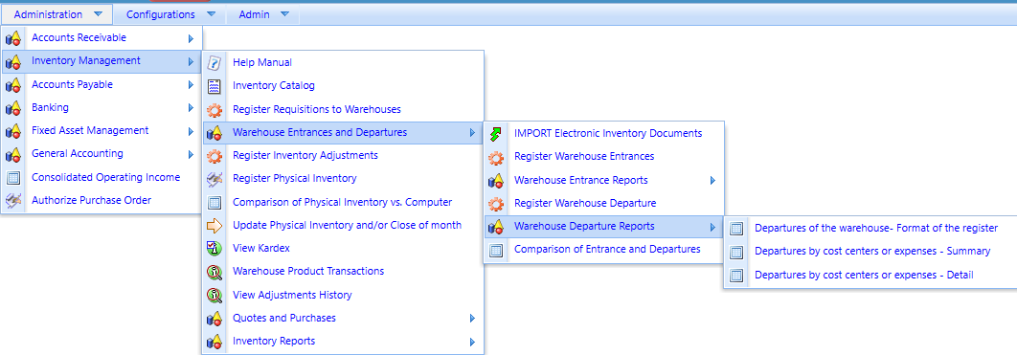
Task: Open the Administration dropdown arrow
Action: click(98, 13)
